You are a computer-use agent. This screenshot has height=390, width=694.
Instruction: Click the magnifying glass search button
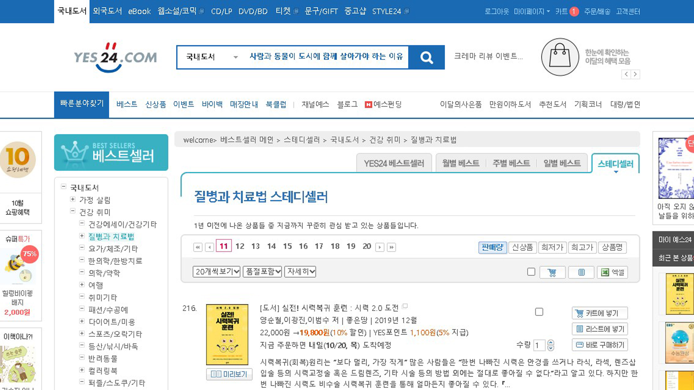coord(427,57)
